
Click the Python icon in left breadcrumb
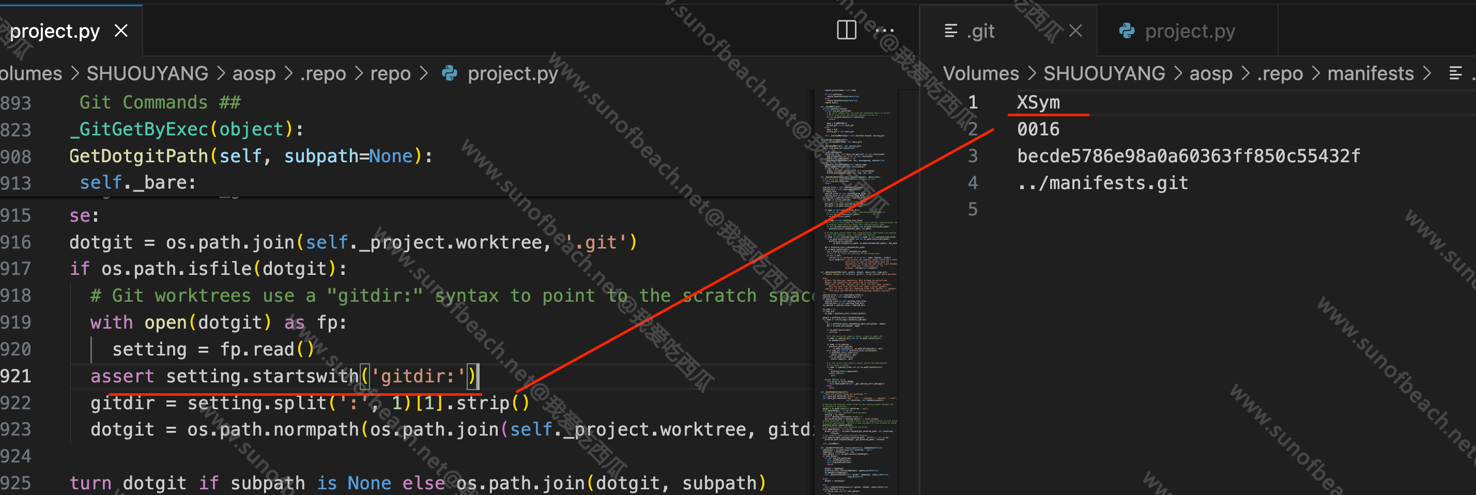pos(450,73)
